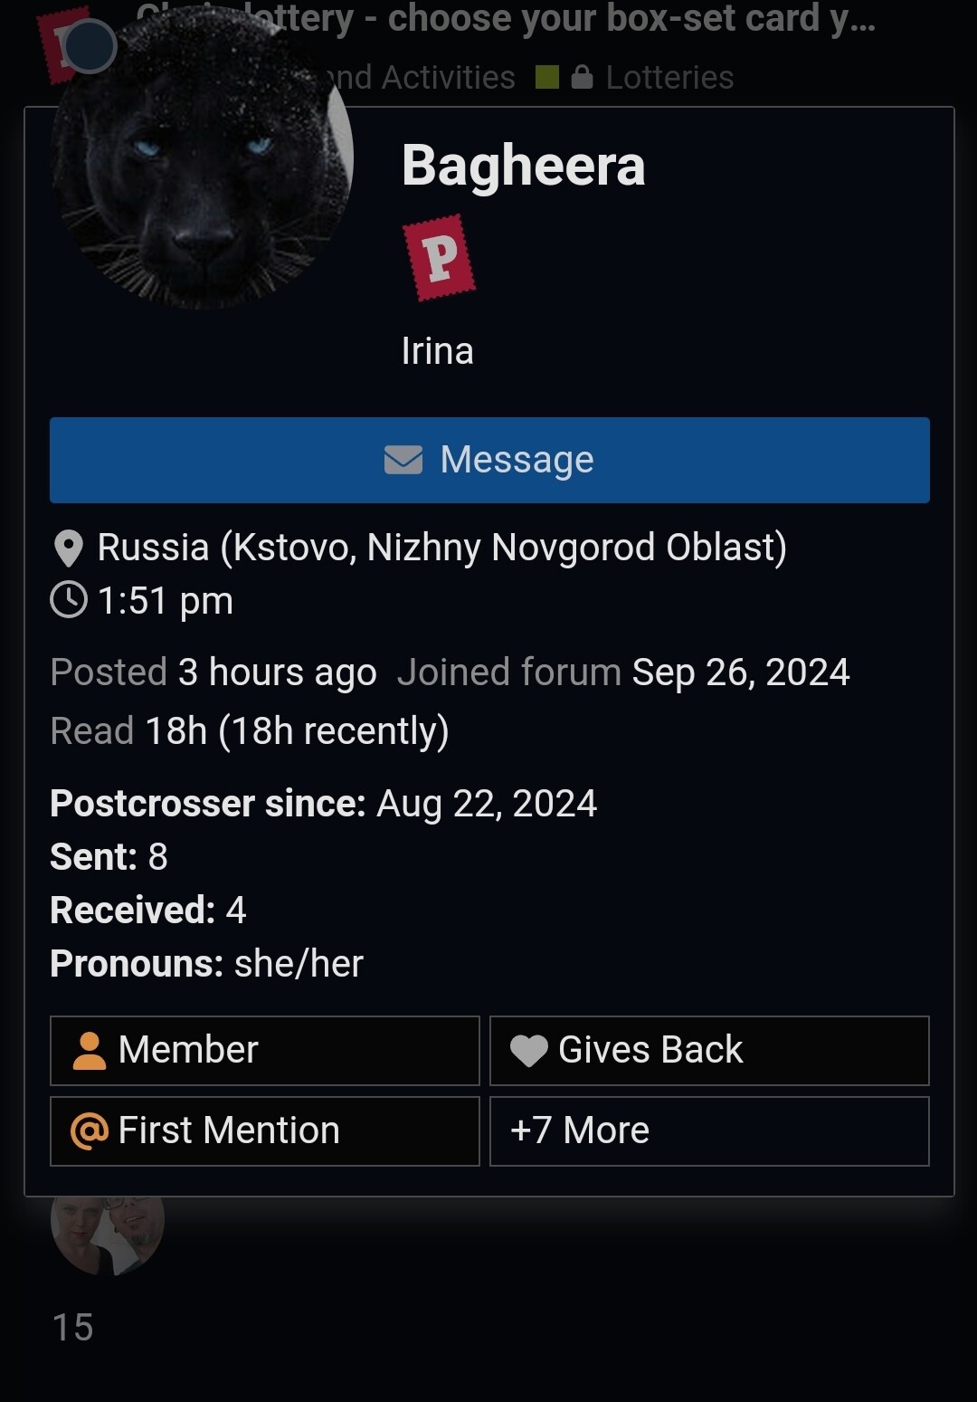The width and height of the screenshot is (977, 1402).
Task: Open the First Mention badge
Action: pyautogui.click(x=265, y=1131)
